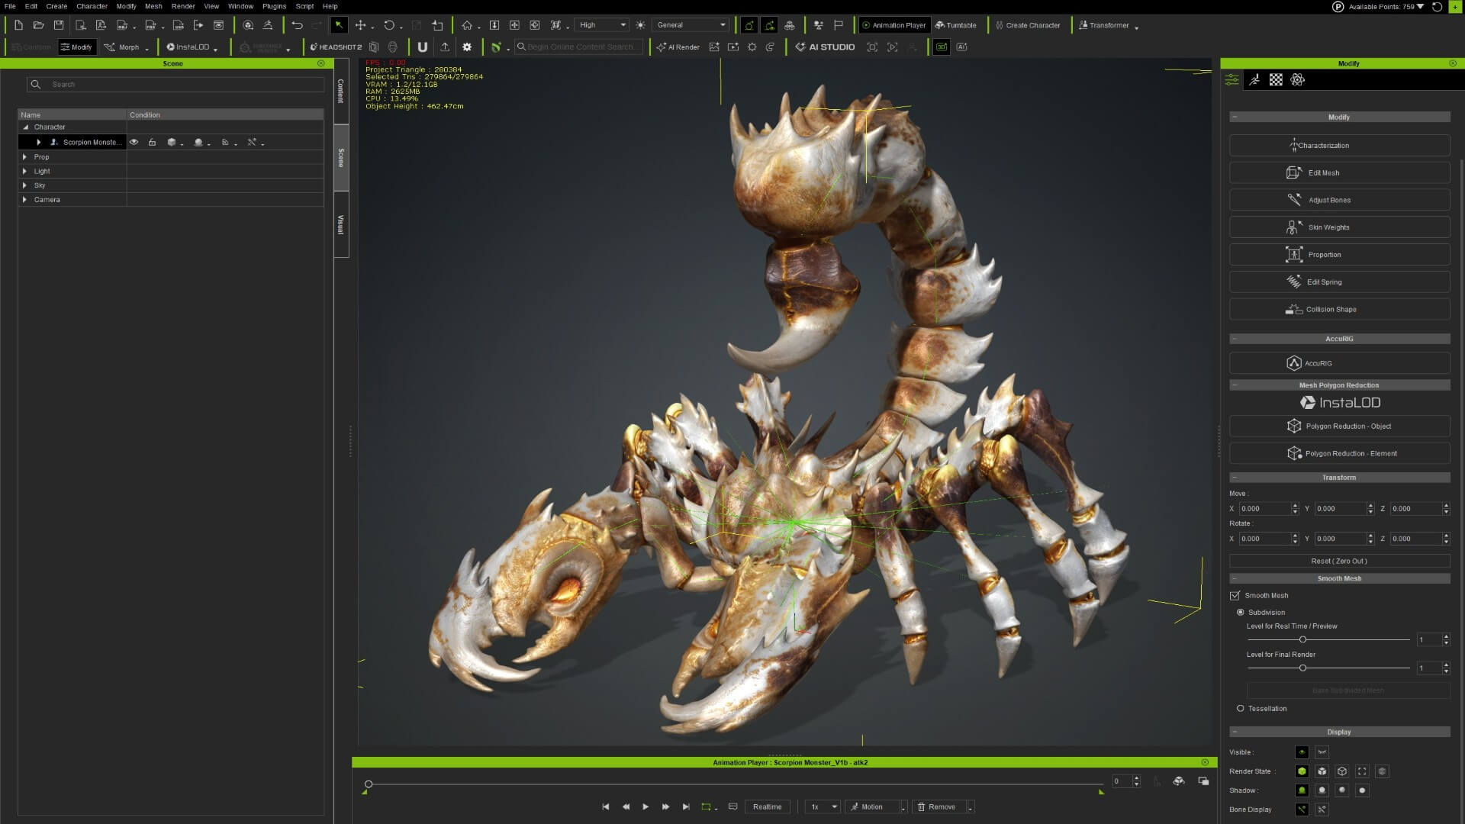Undo the last action
The image size is (1465, 824).
[297, 25]
